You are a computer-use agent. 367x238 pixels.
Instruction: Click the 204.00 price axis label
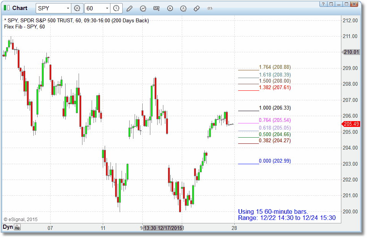pyautogui.click(x=351, y=148)
